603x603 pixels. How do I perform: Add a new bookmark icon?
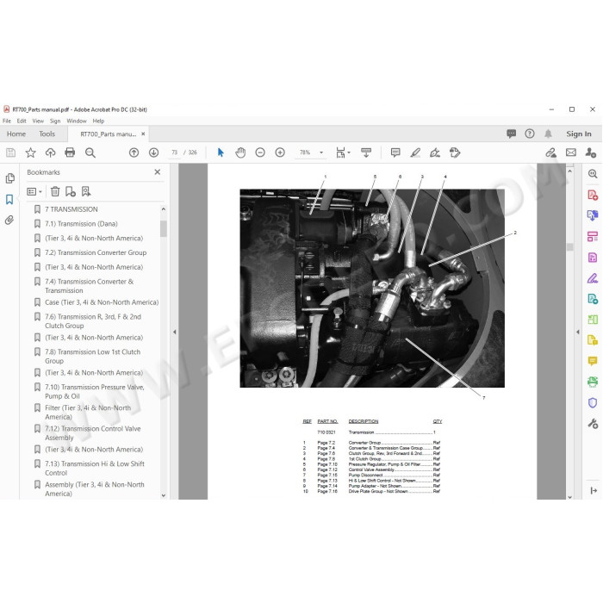click(71, 191)
